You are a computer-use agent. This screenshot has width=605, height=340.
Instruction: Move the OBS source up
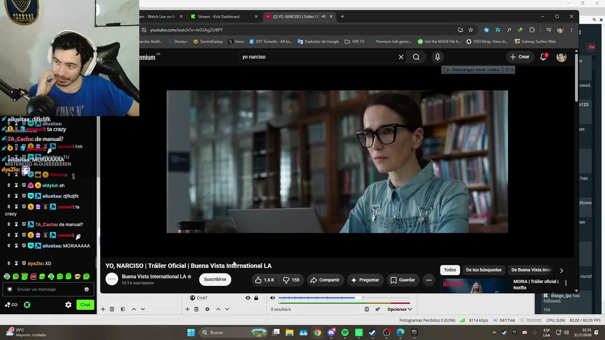click(x=218, y=309)
